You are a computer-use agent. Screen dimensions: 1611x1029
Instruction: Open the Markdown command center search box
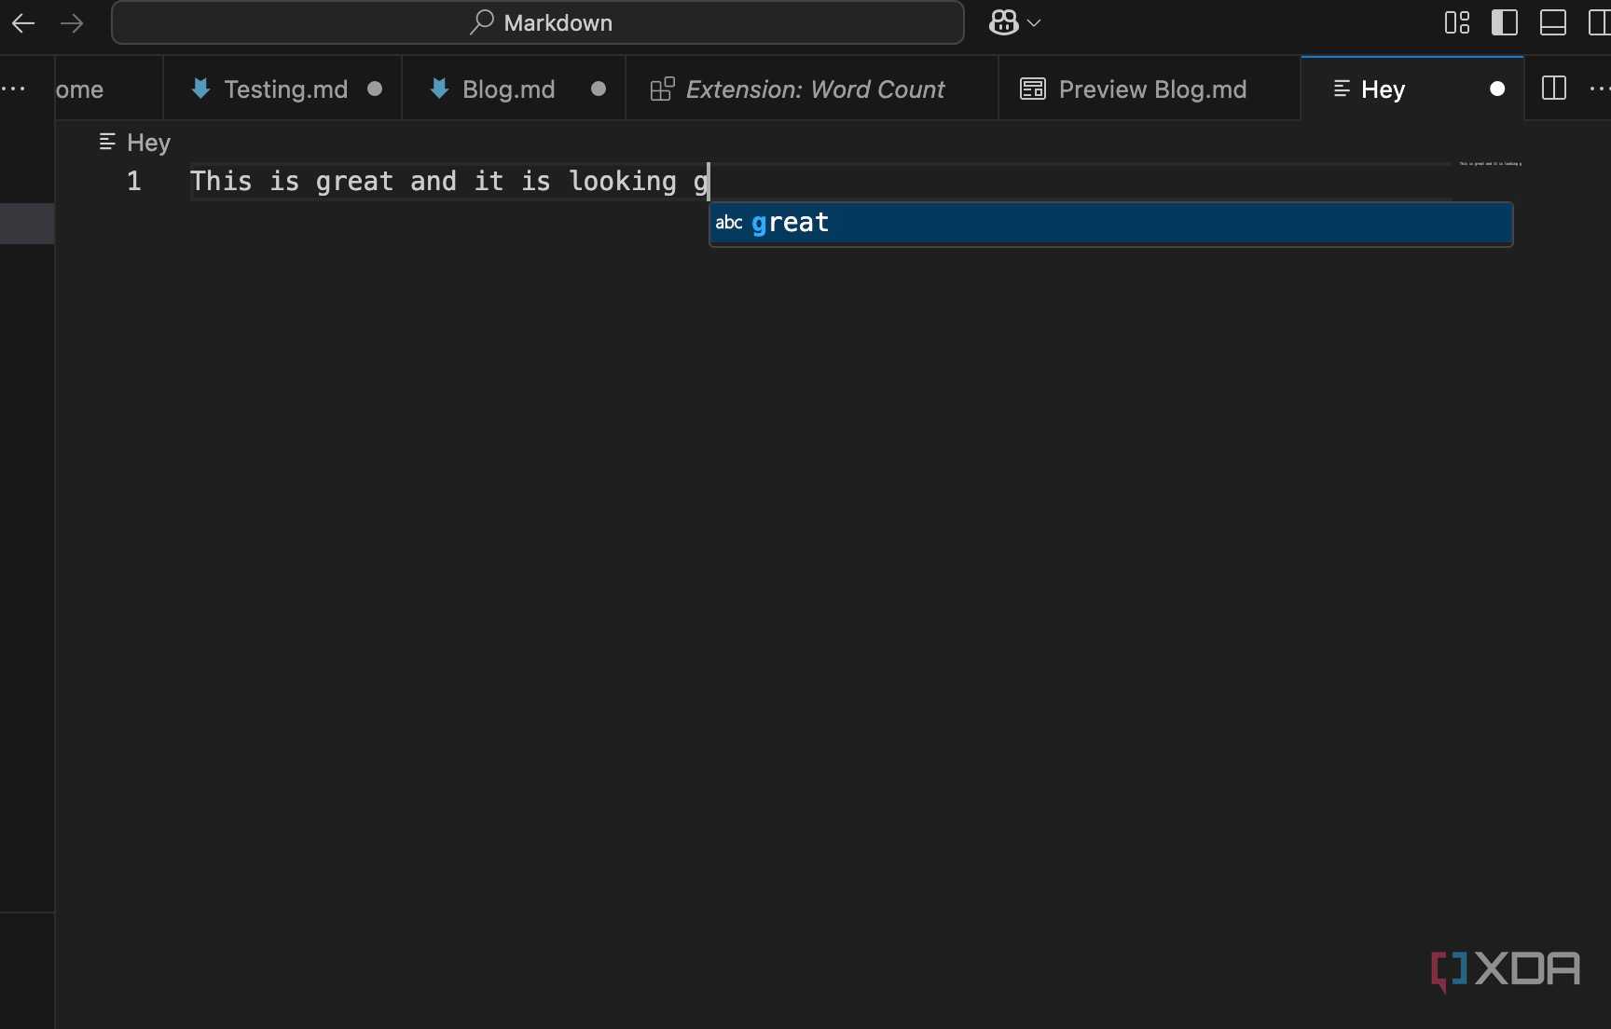click(538, 22)
